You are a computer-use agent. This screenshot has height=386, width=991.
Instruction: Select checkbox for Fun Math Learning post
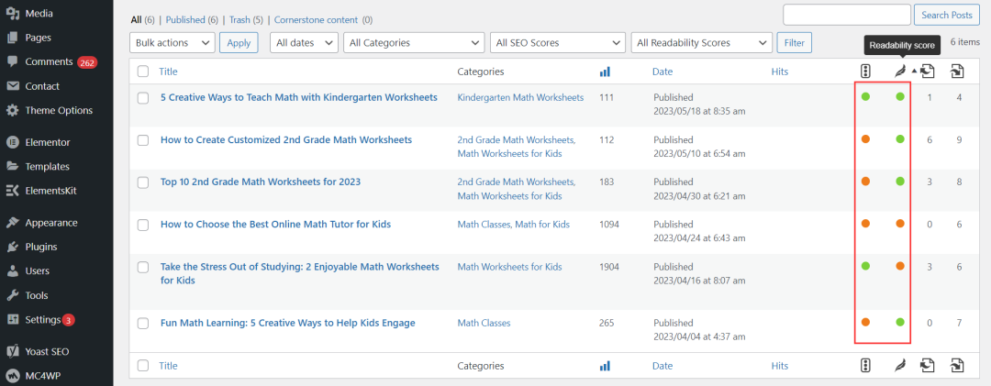click(x=143, y=323)
